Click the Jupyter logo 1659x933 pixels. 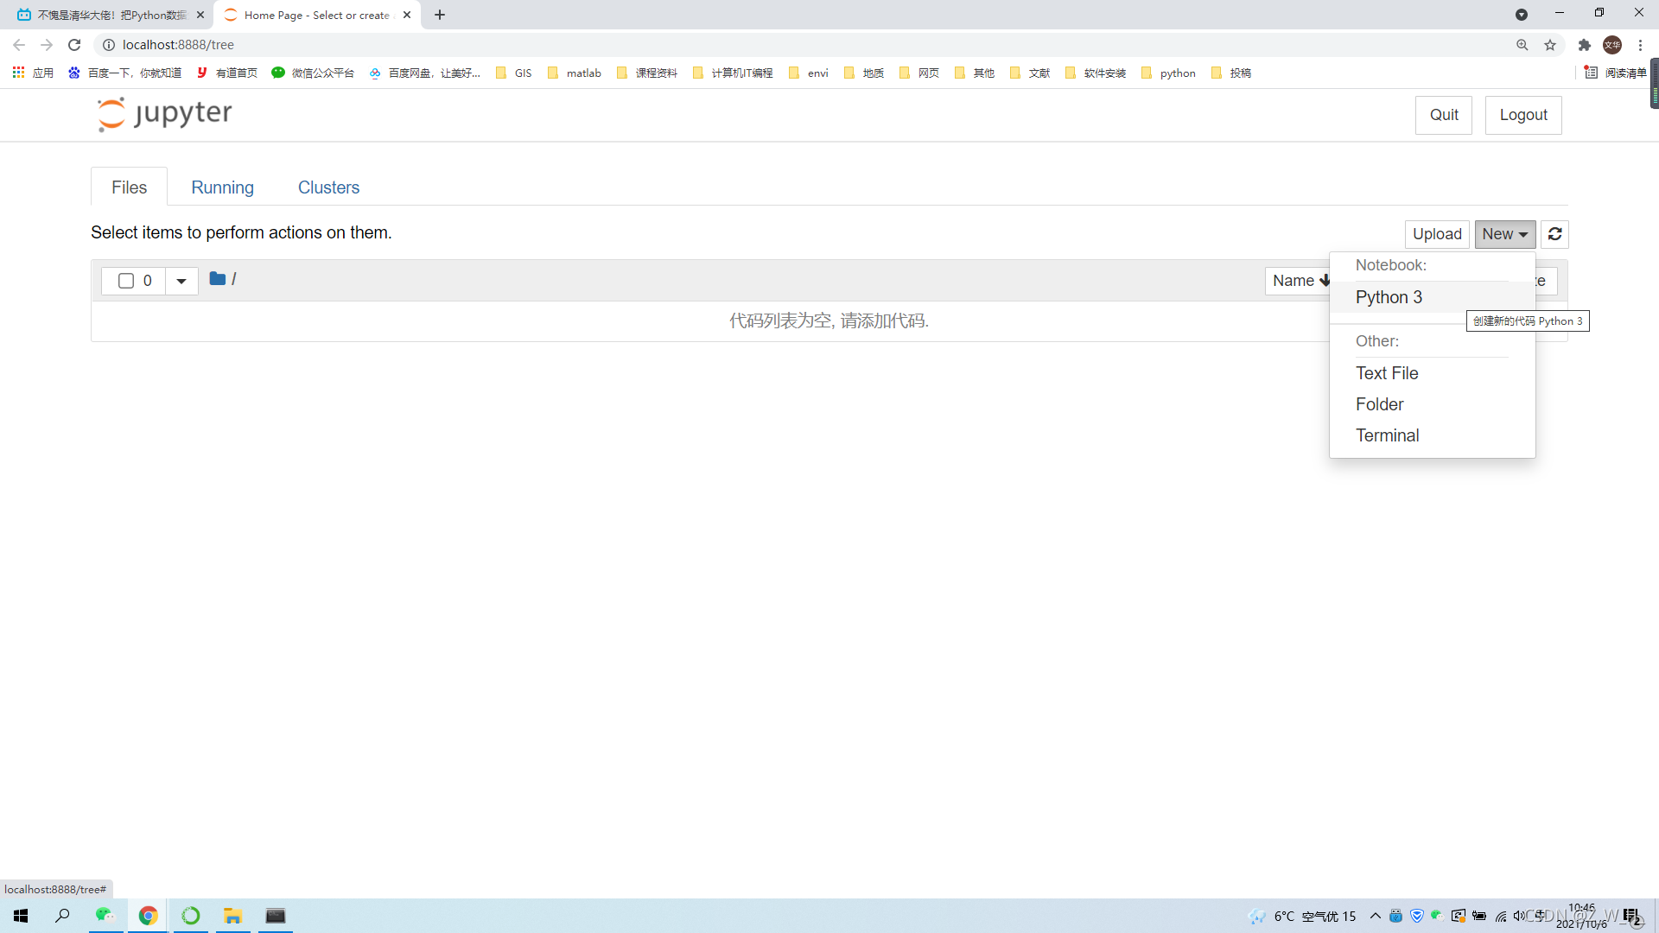(164, 114)
